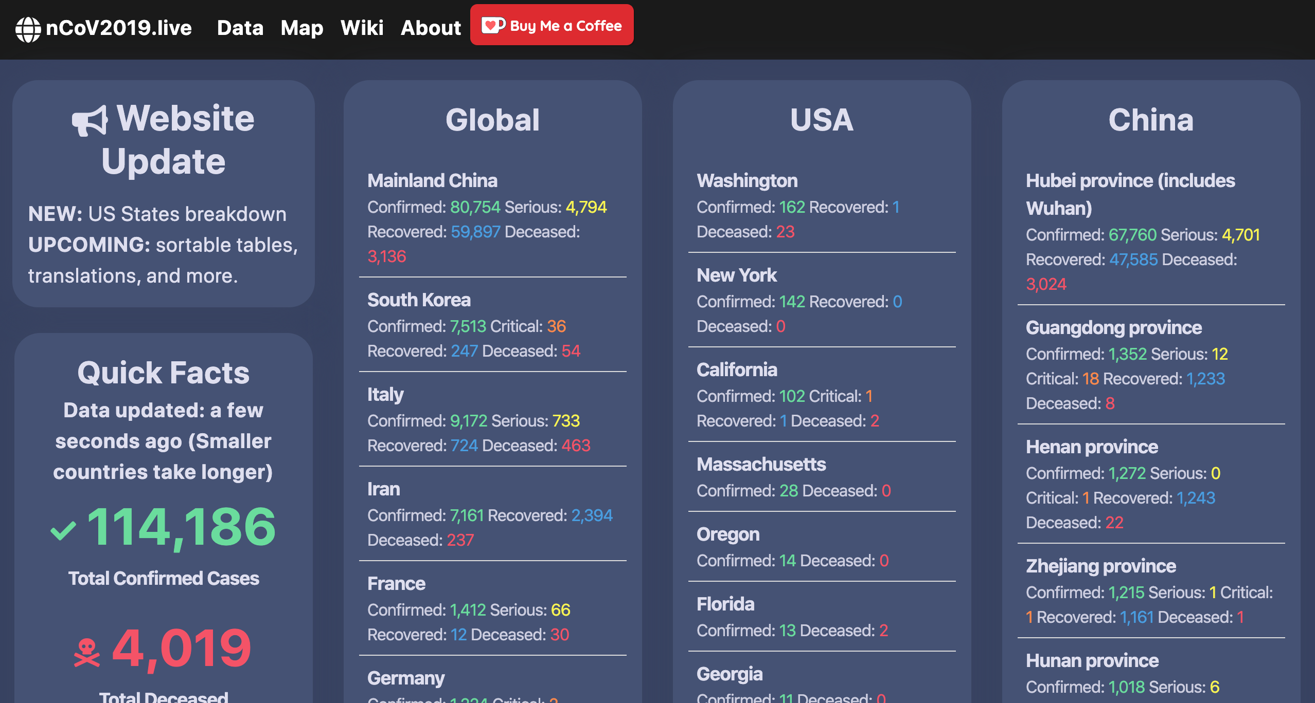Click Hubei recovered value 47,585
The image size is (1315, 703).
click(x=1133, y=260)
